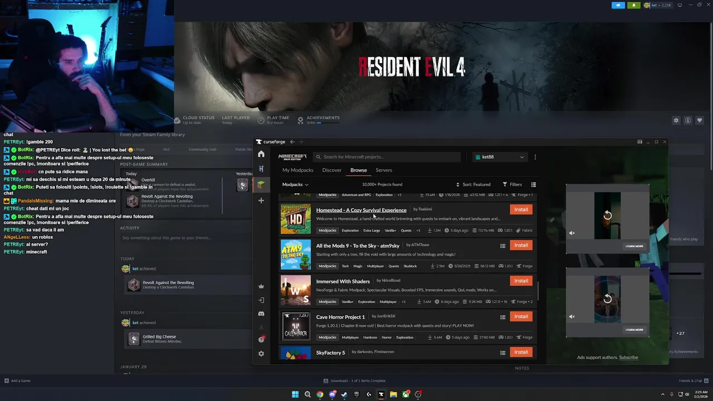Open Discord icon in CurseForge sidebar

point(261,314)
